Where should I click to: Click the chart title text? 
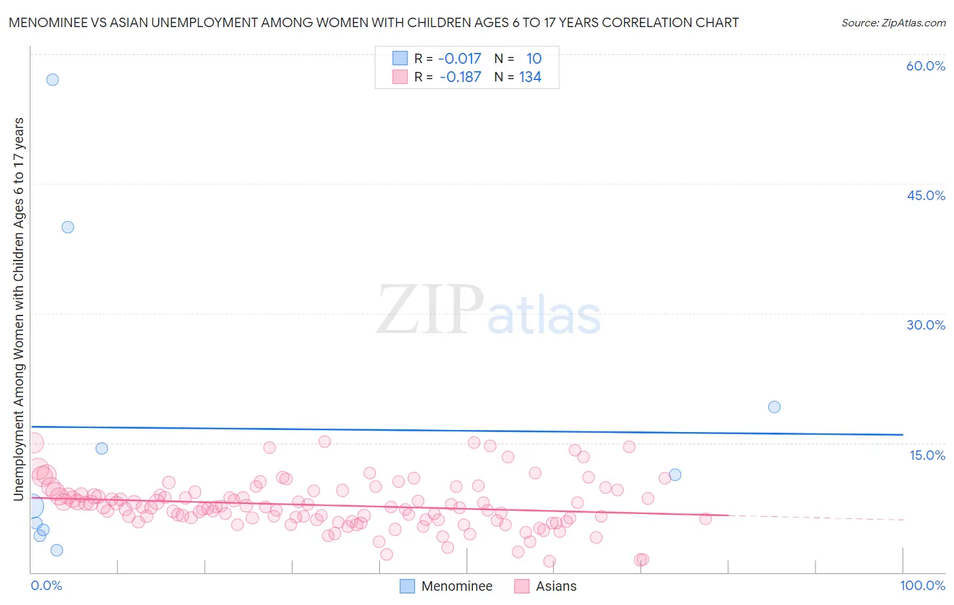coord(373,22)
